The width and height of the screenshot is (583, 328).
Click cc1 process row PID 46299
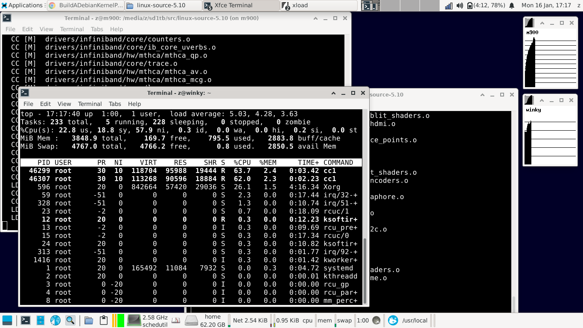(191, 171)
